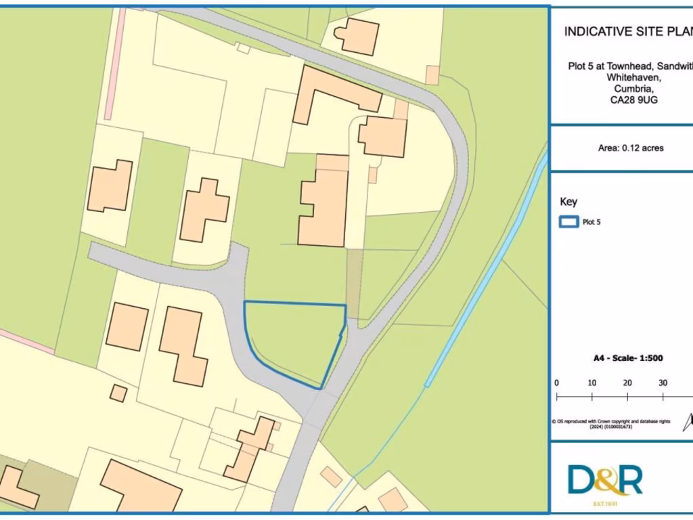Click the 30 mark on scale bar
This screenshot has height=520, width=693.
tap(663, 383)
